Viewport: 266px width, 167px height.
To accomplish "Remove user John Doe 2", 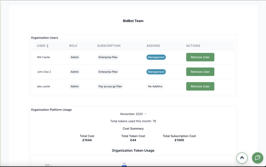I will click(x=200, y=72).
